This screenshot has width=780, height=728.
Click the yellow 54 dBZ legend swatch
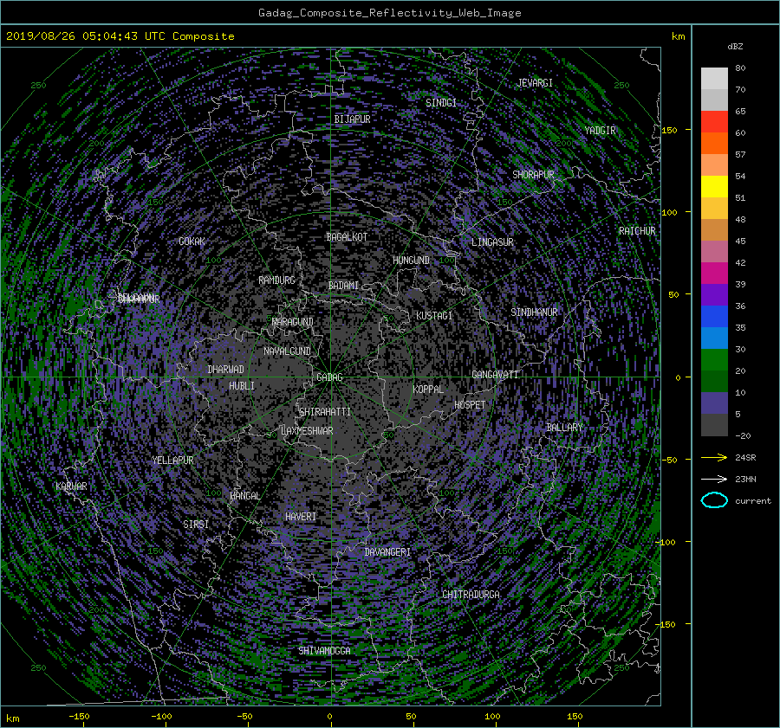pos(714,186)
